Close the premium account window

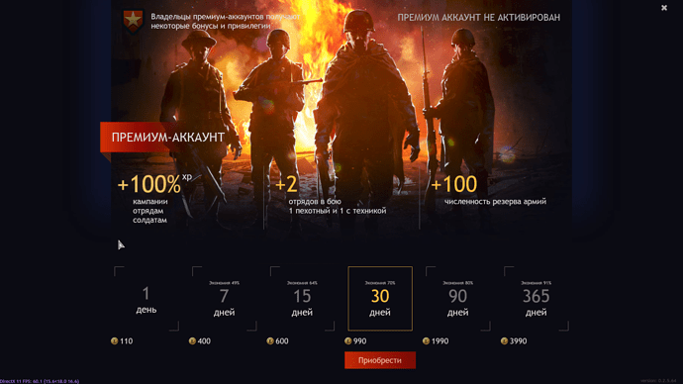point(664,8)
